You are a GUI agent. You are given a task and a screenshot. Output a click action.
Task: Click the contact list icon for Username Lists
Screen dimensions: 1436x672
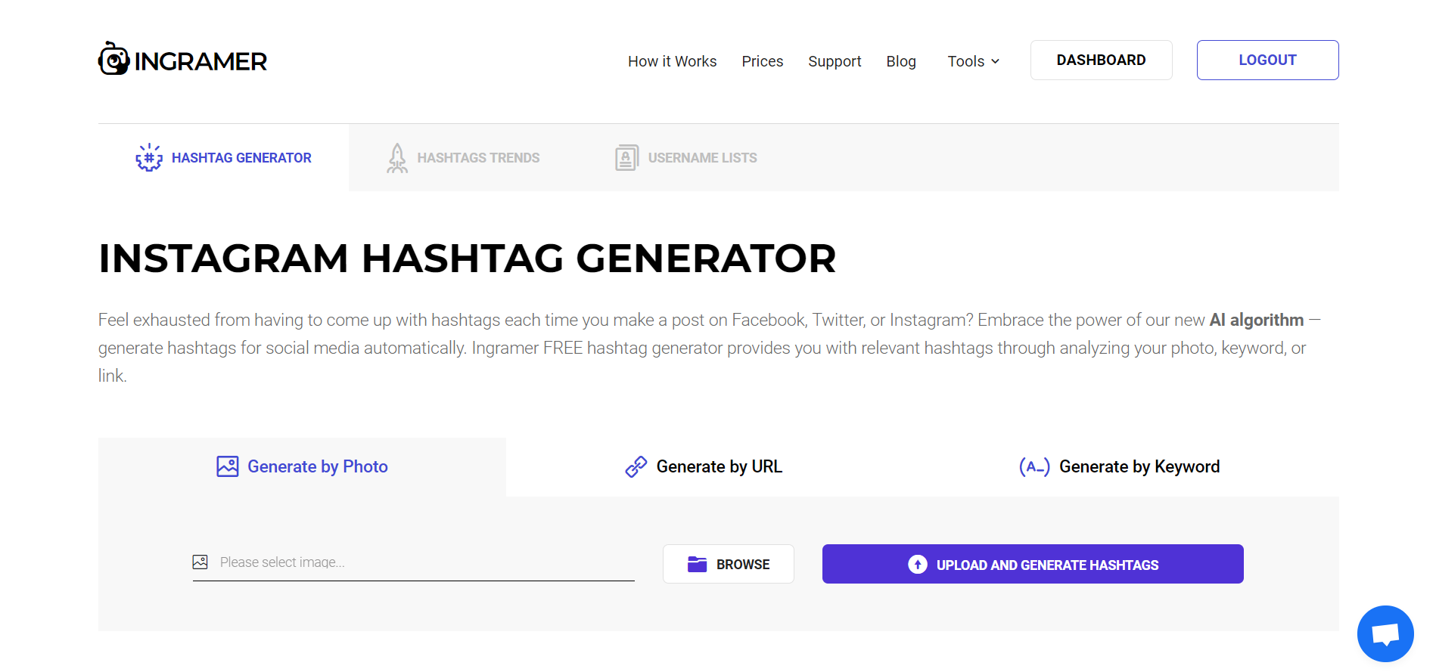(626, 158)
